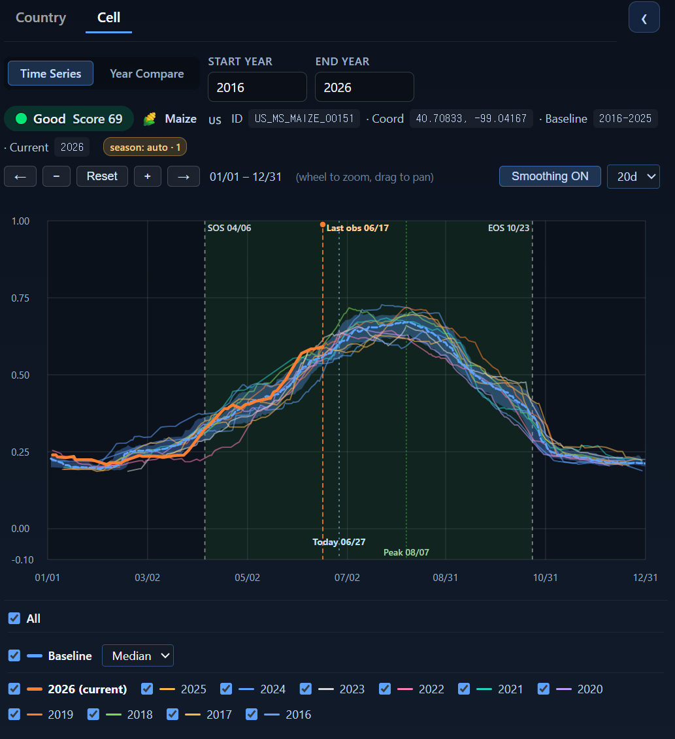Toggle the Smoothing ON button

550,176
